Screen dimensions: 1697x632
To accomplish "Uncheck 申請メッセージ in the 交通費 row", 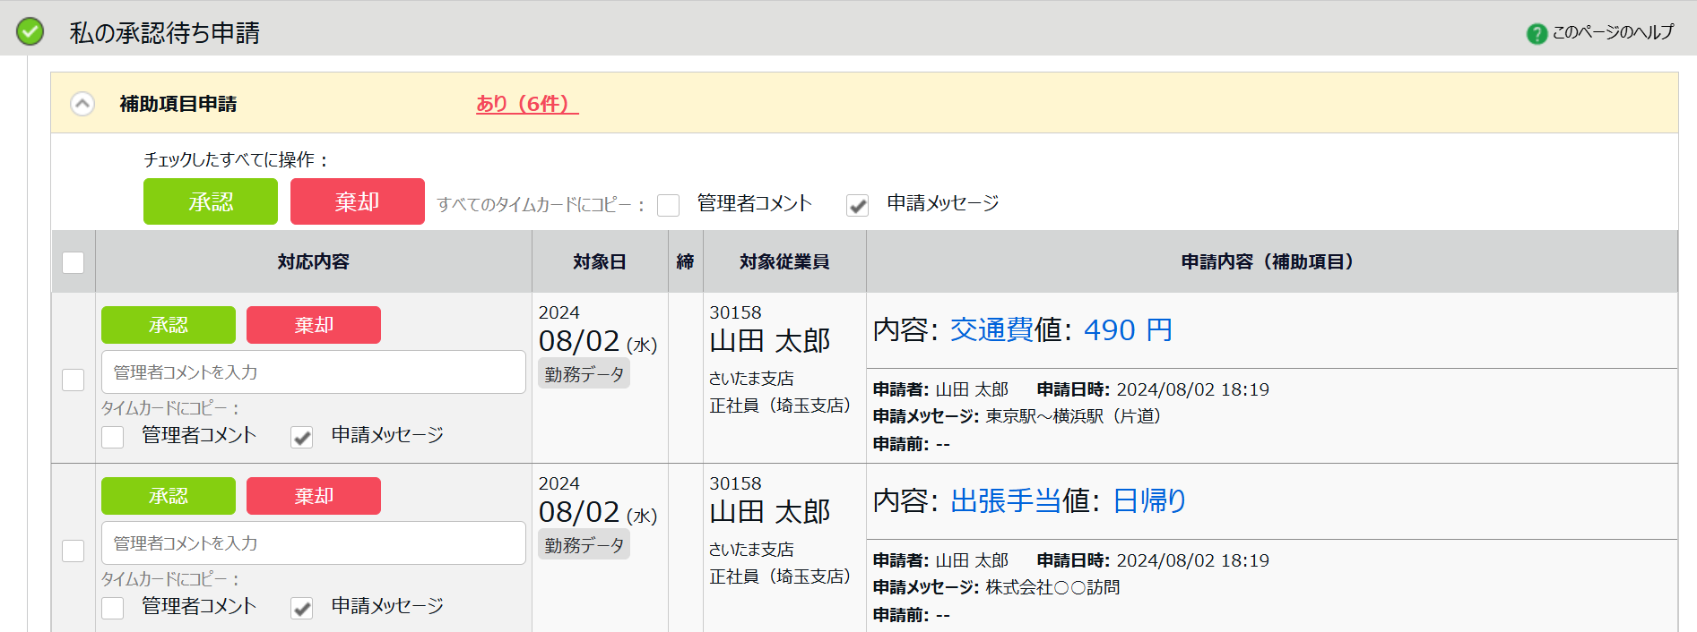I will click(302, 438).
